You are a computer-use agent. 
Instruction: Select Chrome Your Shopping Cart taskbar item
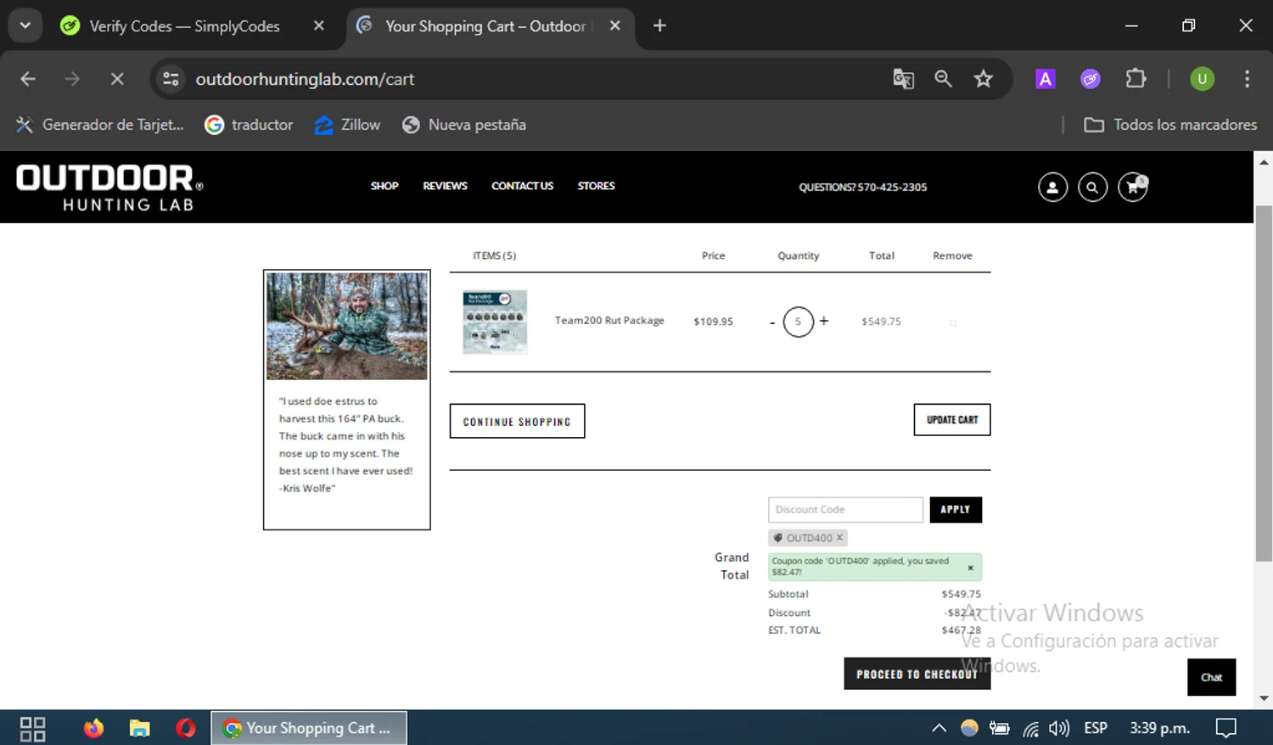pos(309,728)
